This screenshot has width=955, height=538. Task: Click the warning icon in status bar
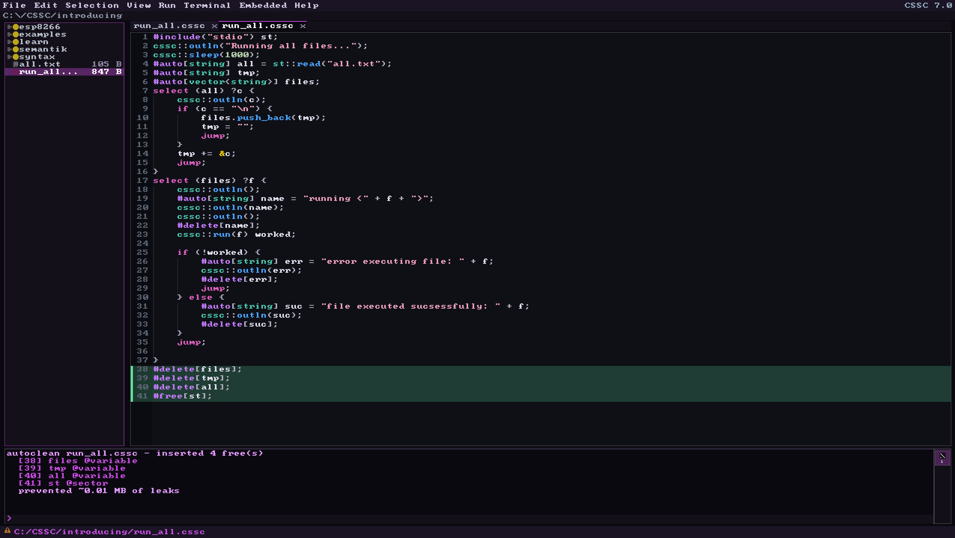7,531
